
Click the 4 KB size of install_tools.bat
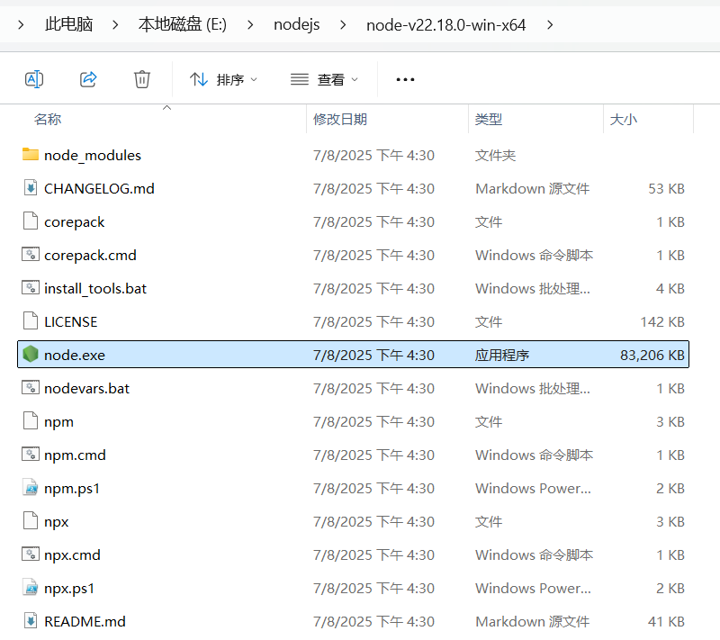point(670,288)
